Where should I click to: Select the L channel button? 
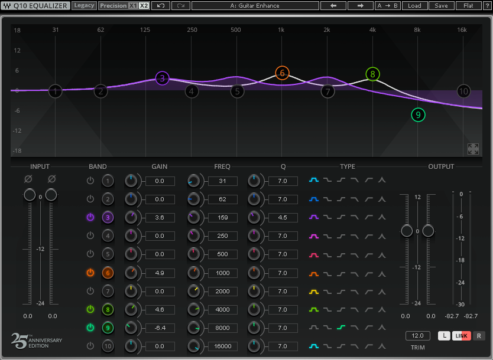pos(444,336)
